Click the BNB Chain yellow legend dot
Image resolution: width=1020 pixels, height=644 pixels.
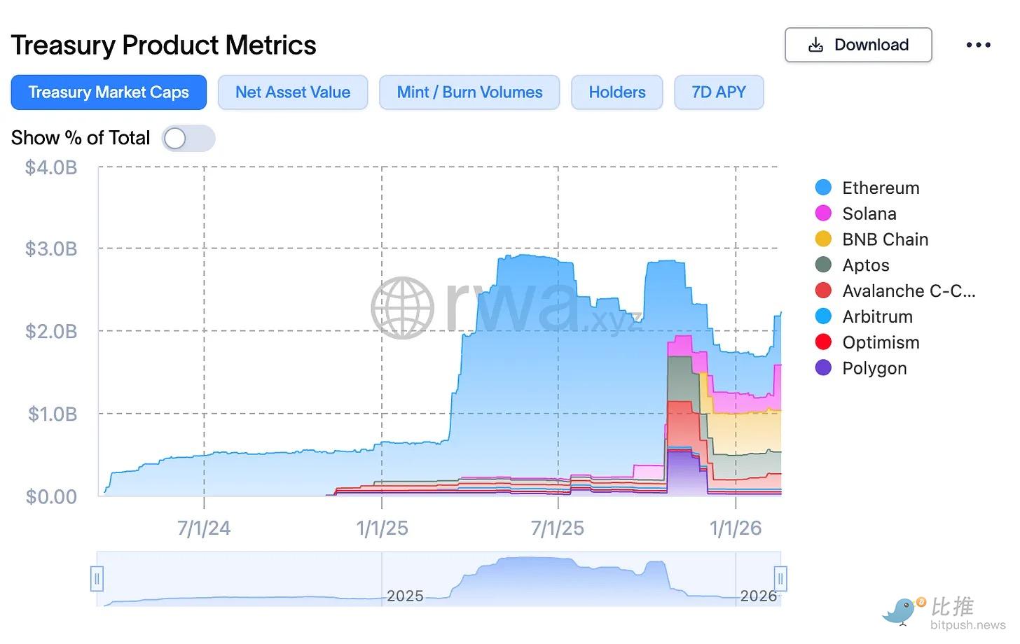point(823,239)
